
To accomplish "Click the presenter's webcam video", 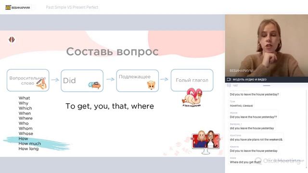I will click(266, 46).
